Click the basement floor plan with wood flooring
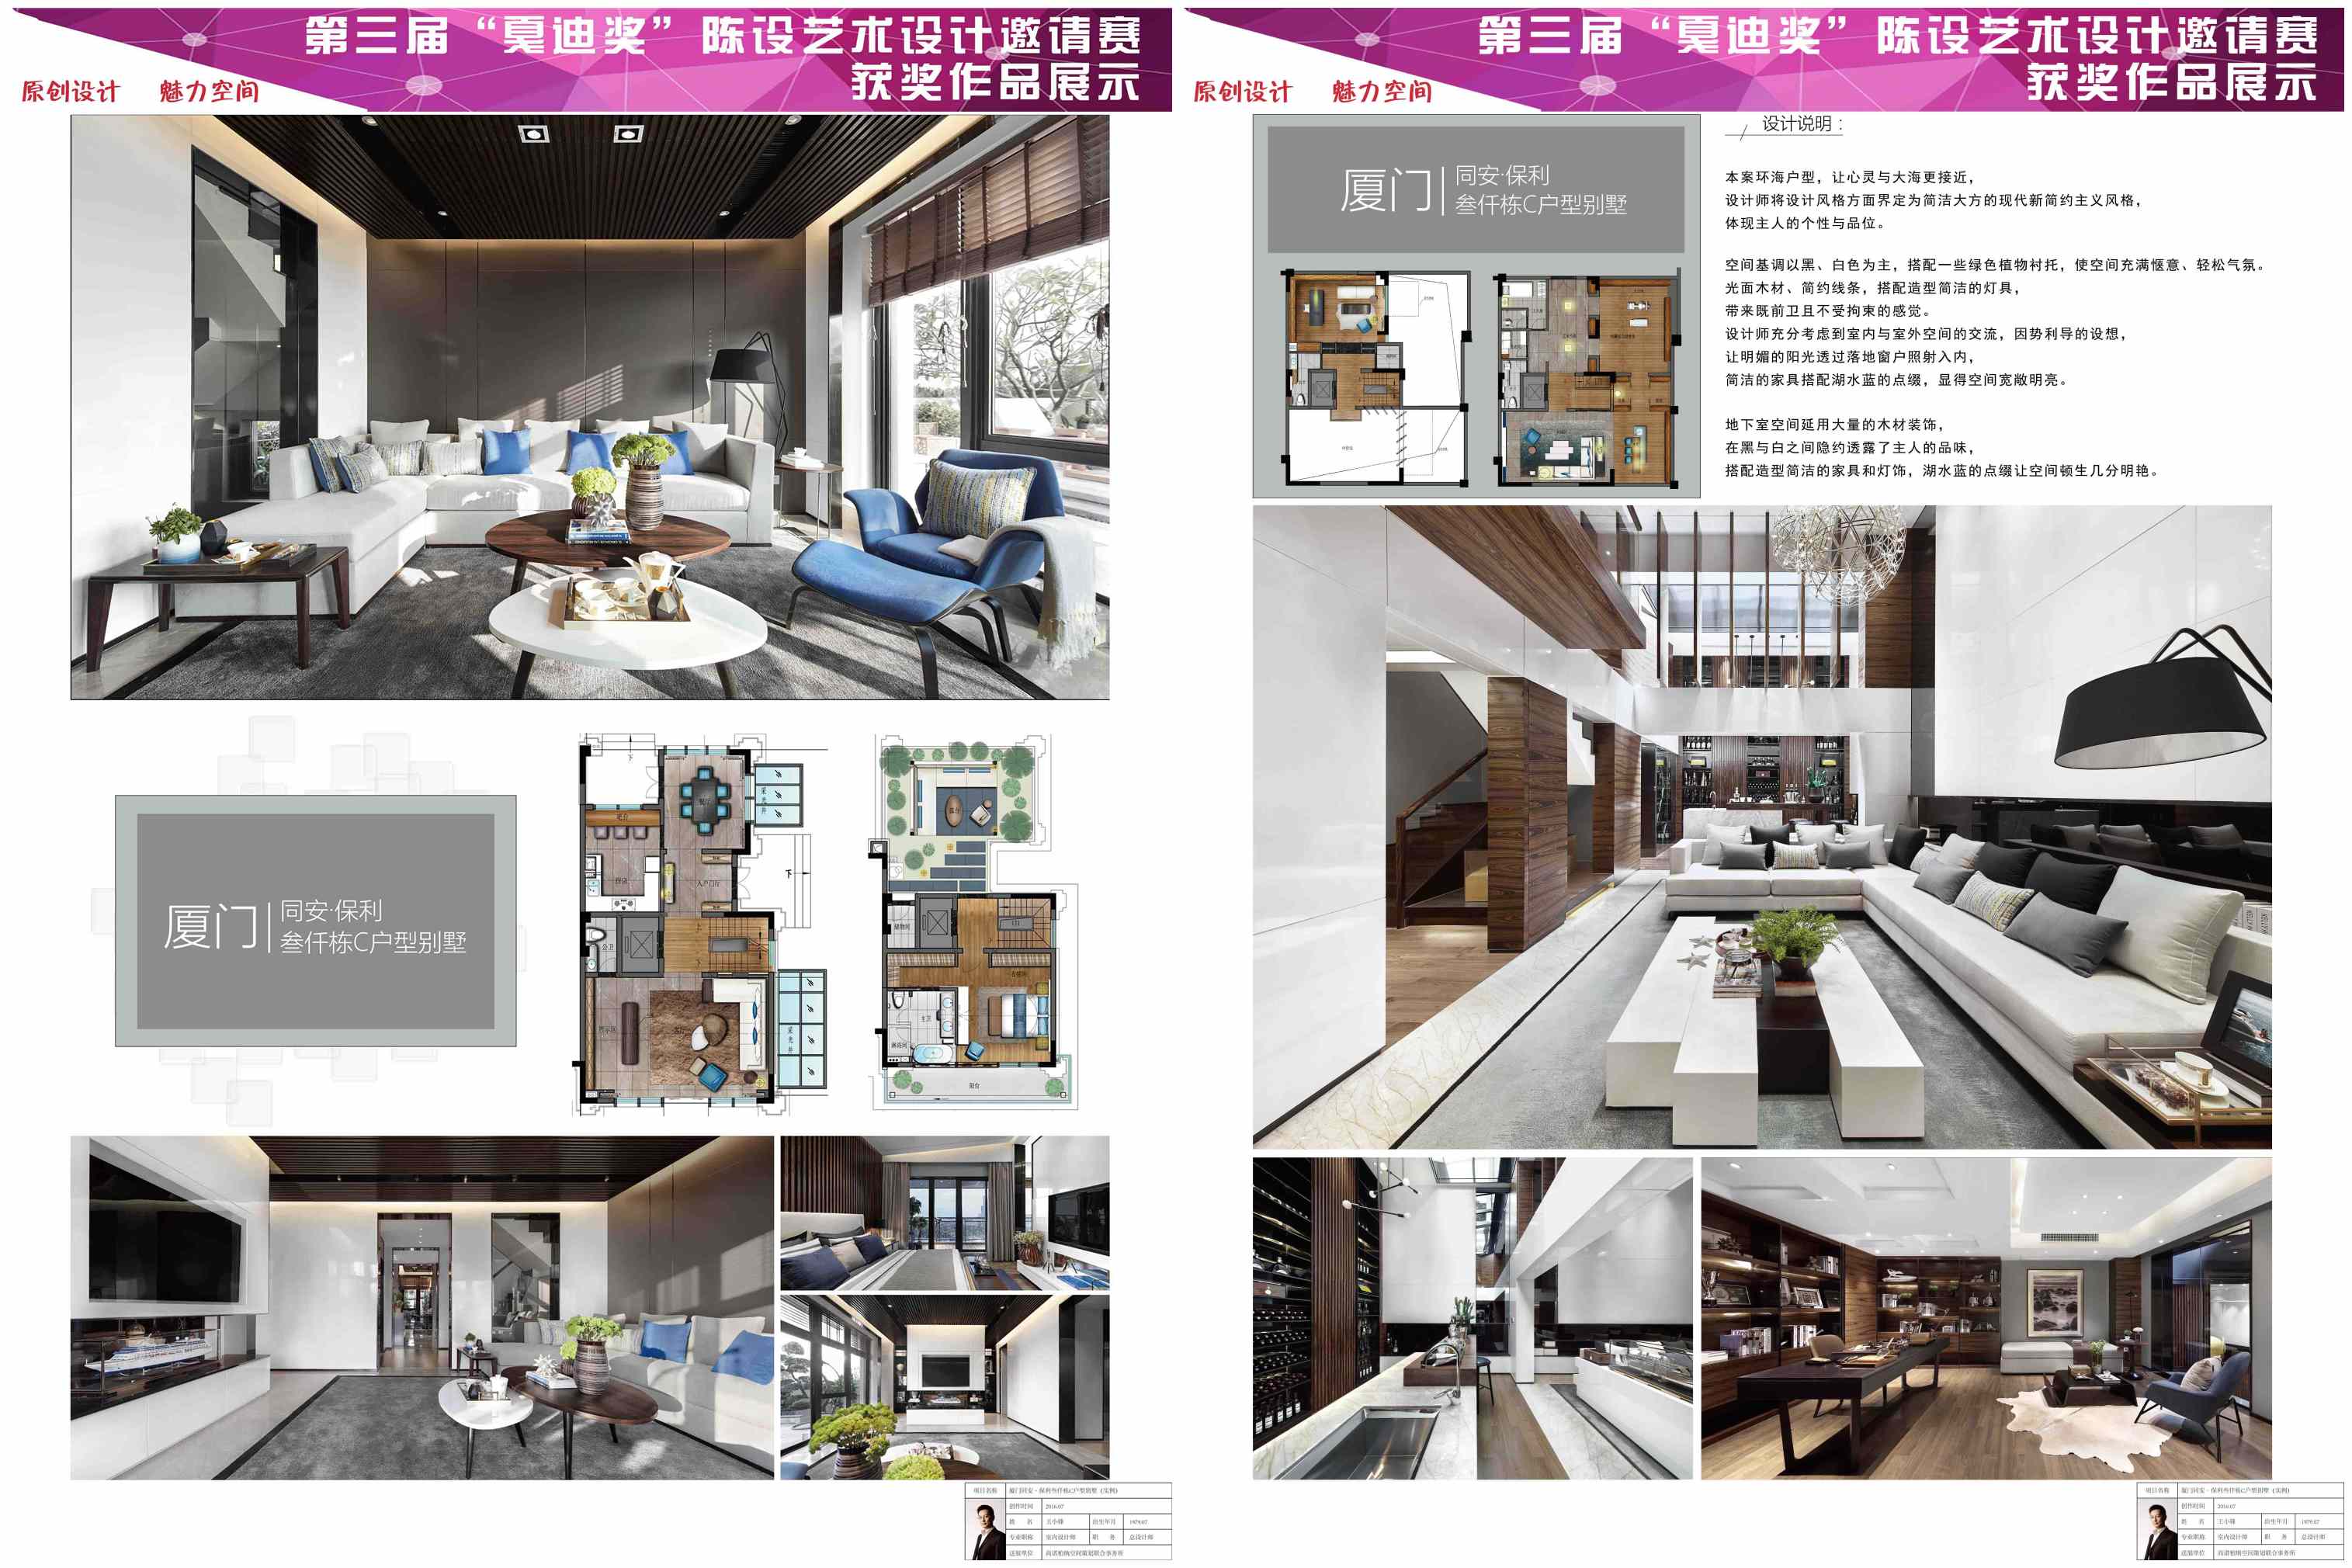This screenshot has width=2352, height=1568. [x=1587, y=379]
